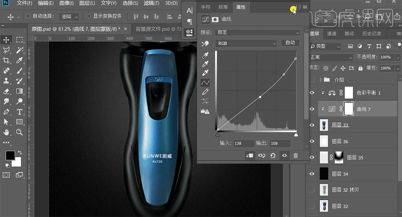This screenshot has width=402, height=217.
Task: Switch to the 历史记录 tab
Action: pos(372,34)
